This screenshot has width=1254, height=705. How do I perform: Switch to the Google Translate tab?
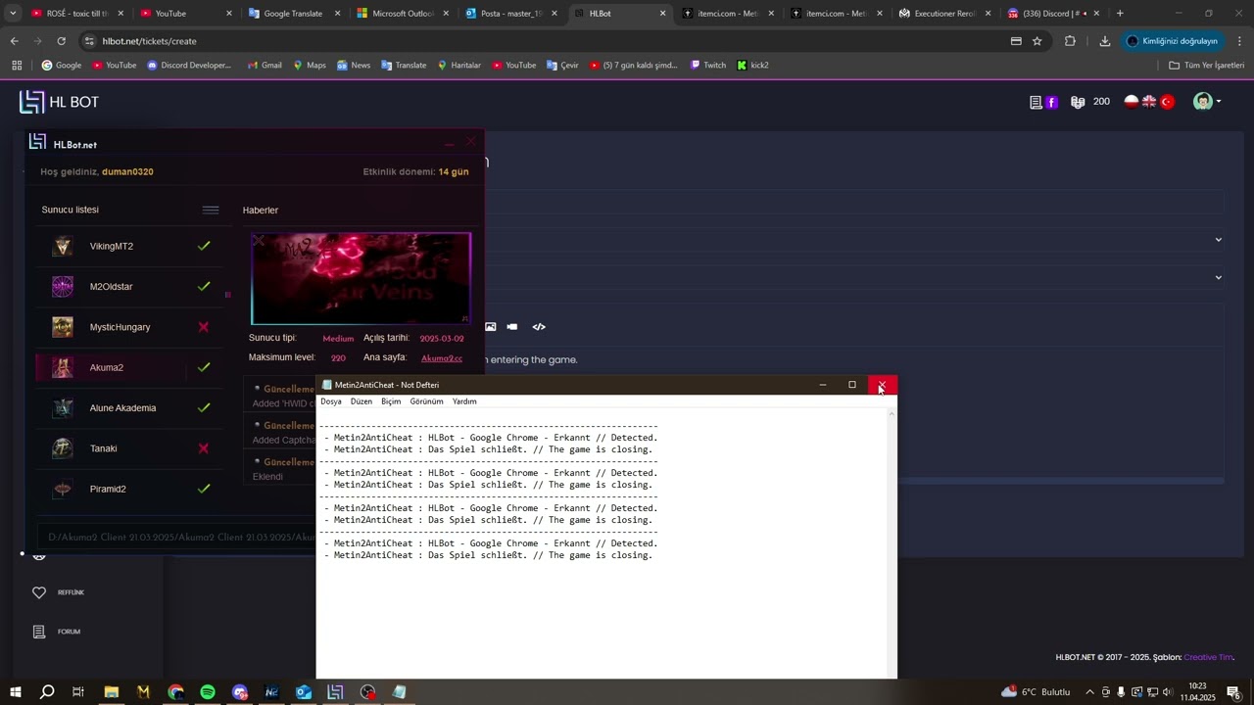[x=295, y=14]
